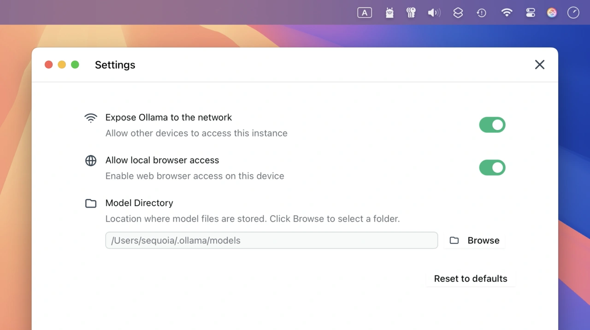Close Settings with the X icon

[x=540, y=65]
